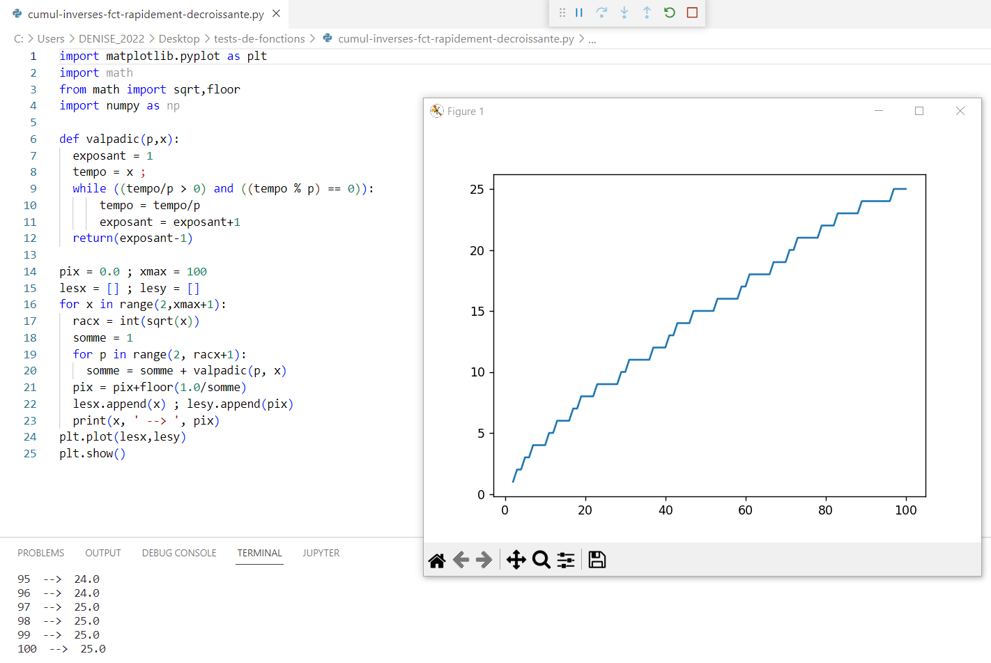Stop the debugging session
The image size is (991, 663).
point(692,13)
